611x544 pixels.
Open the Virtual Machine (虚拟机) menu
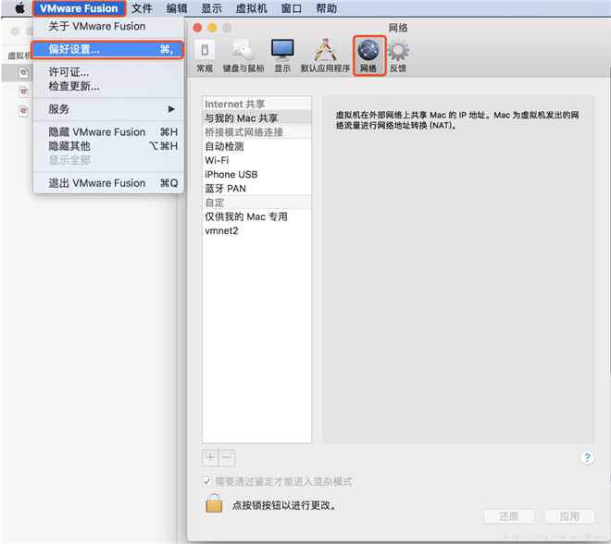click(252, 8)
